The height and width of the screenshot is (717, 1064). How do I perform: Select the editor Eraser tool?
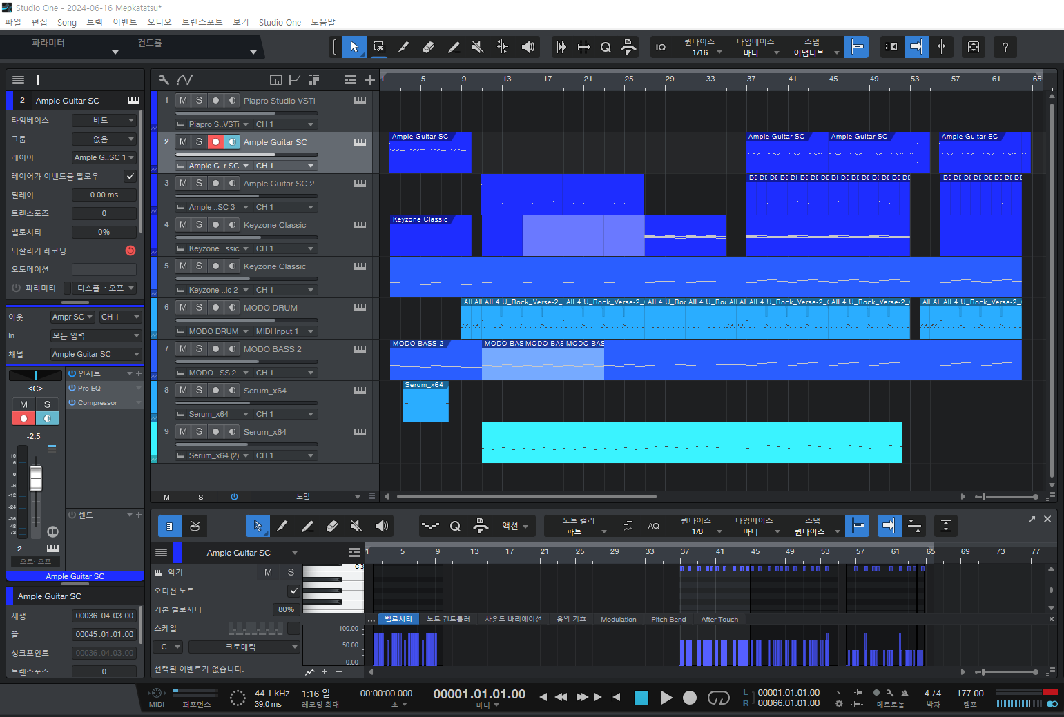click(x=332, y=526)
